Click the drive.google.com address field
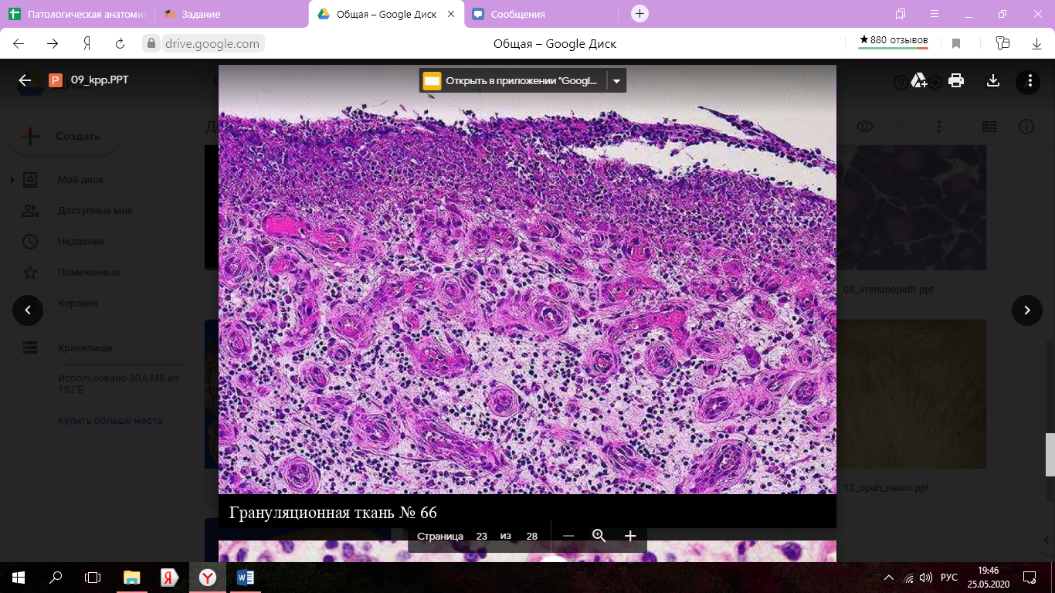 [212, 44]
